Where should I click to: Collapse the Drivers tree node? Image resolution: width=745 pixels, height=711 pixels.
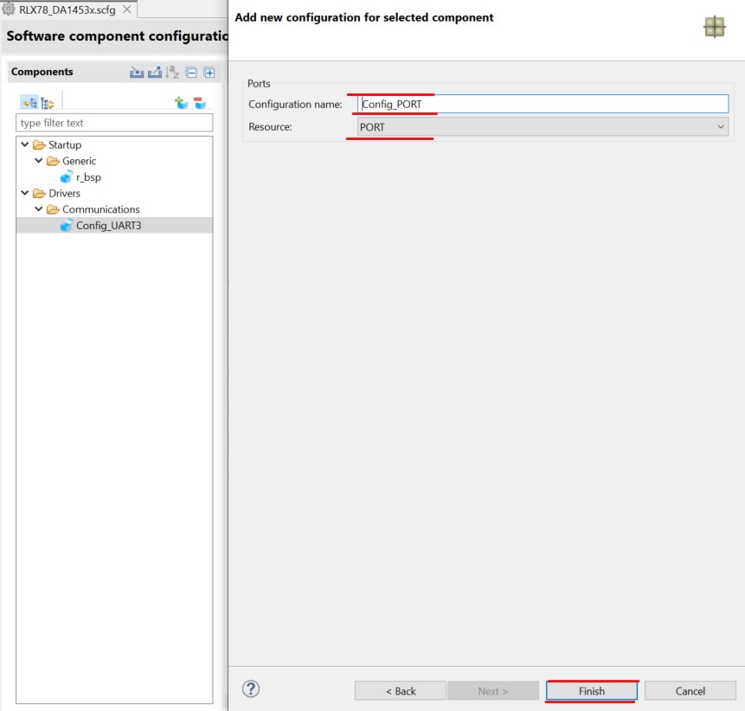pyautogui.click(x=25, y=193)
